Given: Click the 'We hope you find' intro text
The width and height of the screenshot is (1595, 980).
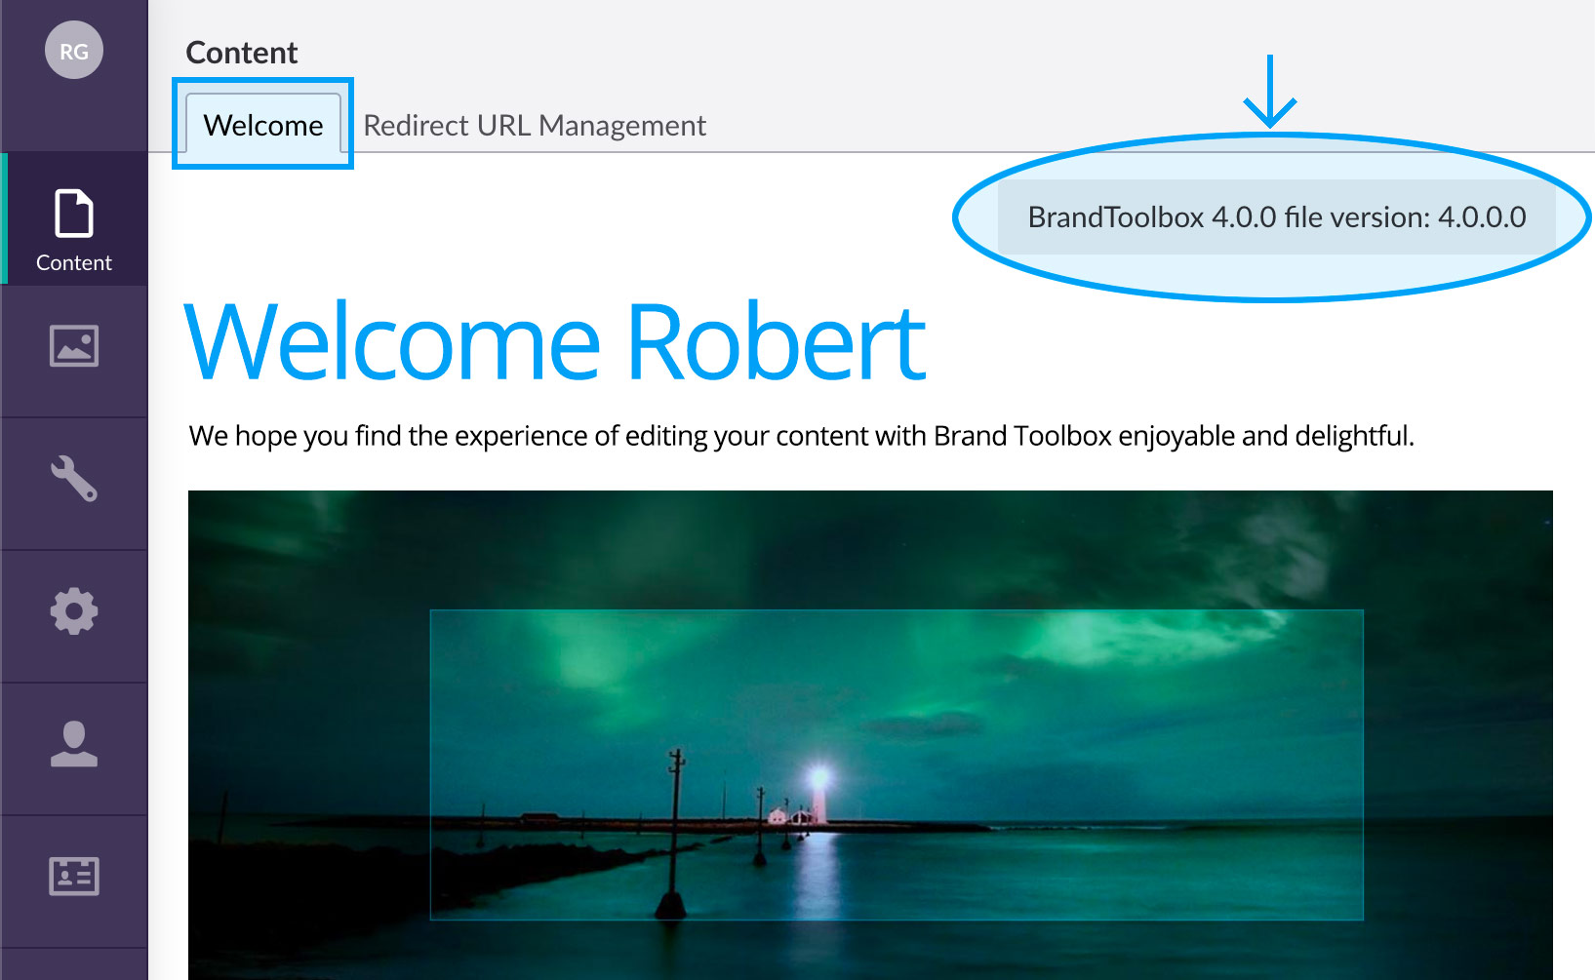Looking at the screenshot, I should (x=802, y=436).
